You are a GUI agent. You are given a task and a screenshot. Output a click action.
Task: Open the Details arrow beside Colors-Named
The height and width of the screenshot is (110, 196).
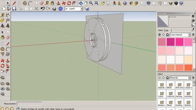(x=193, y=35)
